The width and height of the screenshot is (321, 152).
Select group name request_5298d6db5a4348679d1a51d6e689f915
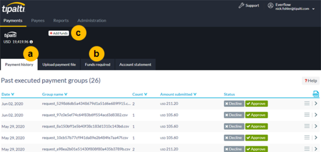tap(87, 104)
